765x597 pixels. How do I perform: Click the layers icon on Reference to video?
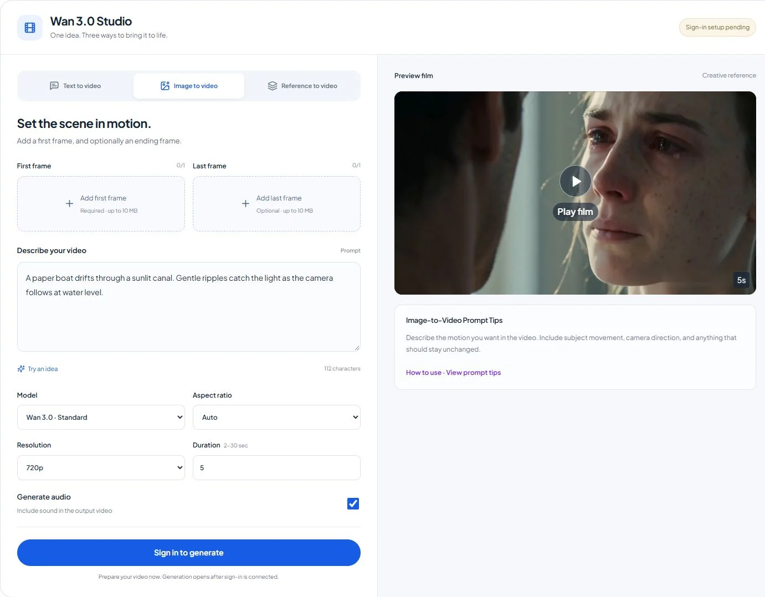click(273, 86)
